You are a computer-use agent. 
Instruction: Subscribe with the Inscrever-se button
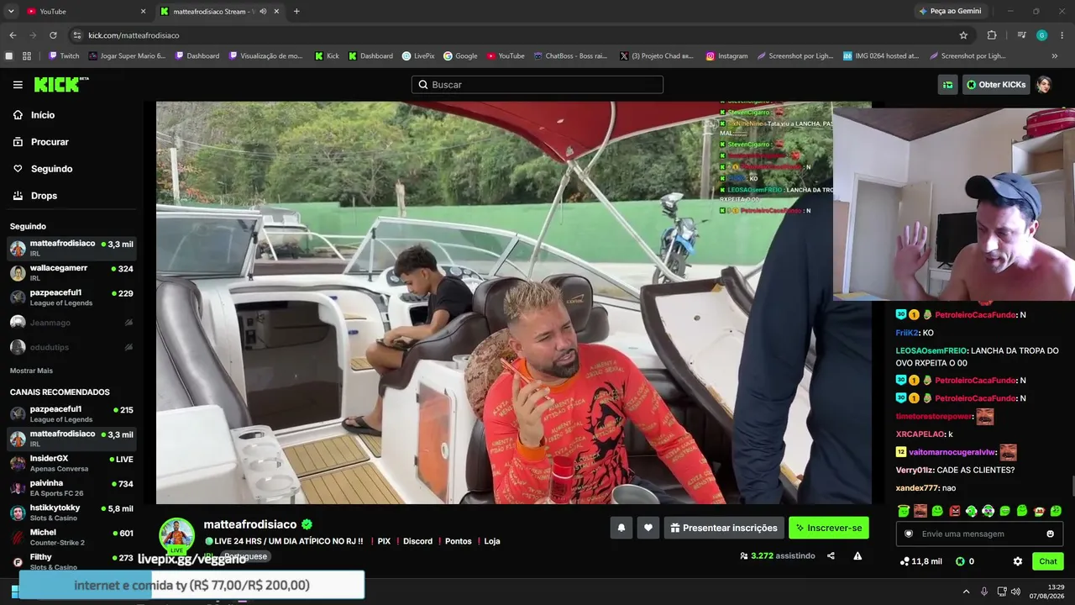pos(829,528)
